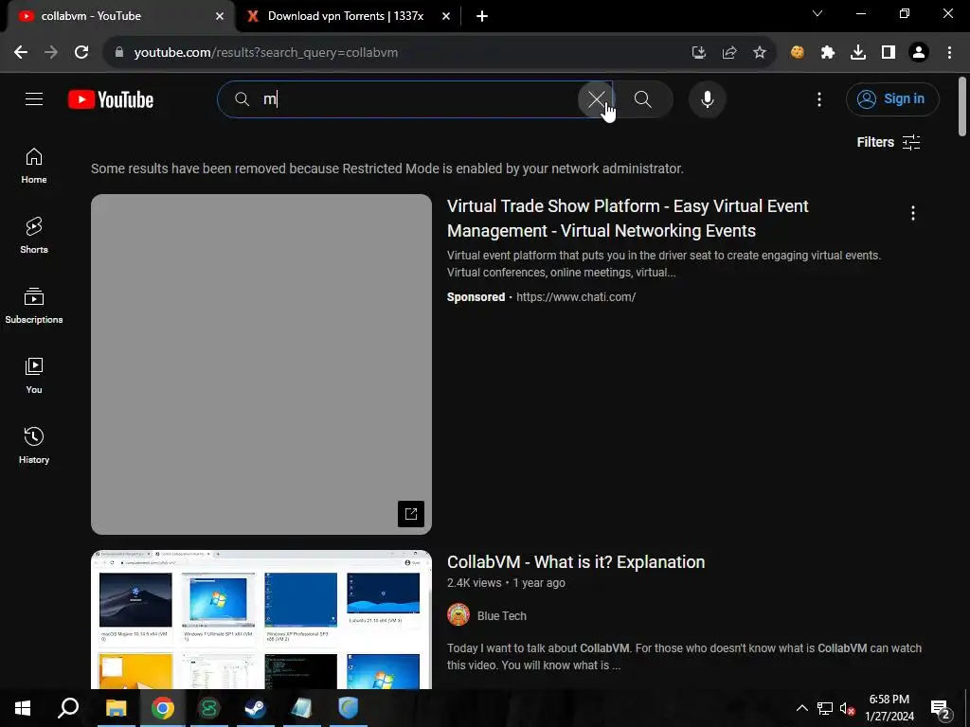Open Shorts in the sidebar
This screenshot has height=727, width=970.
pos(34,236)
